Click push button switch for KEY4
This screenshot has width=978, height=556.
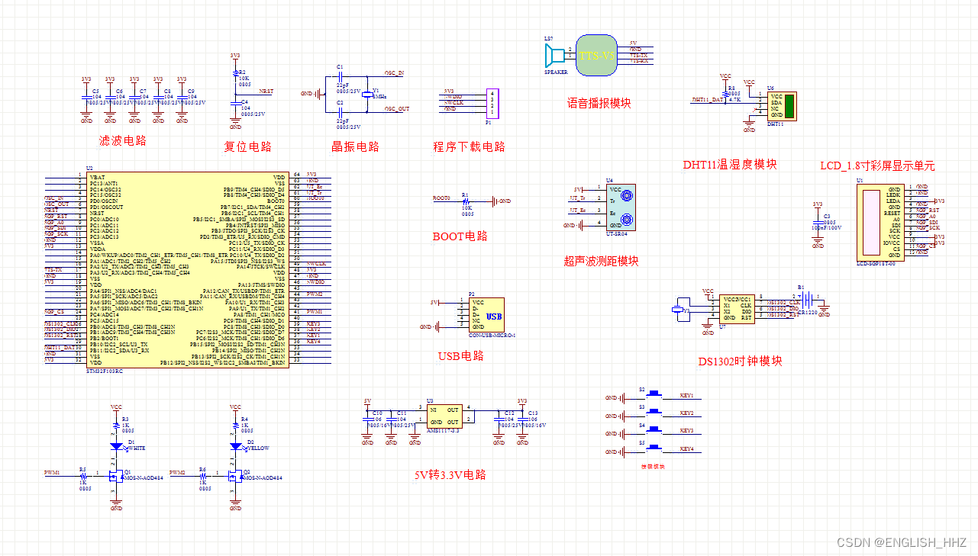click(x=654, y=449)
